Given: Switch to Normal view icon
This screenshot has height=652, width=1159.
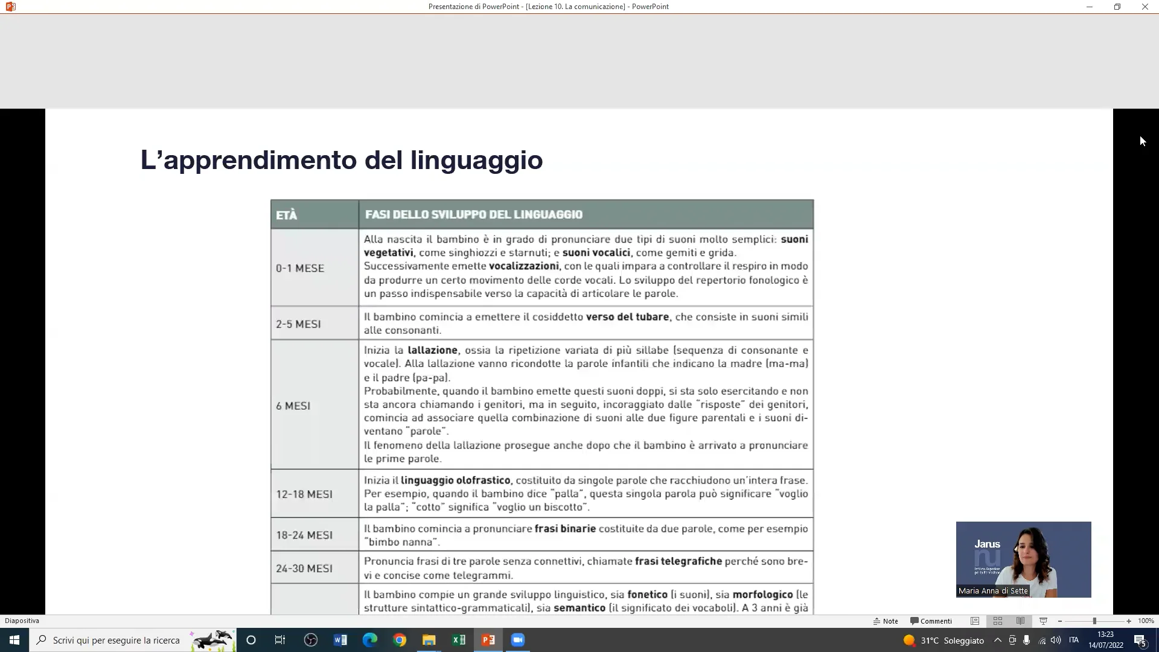Looking at the screenshot, I should (x=975, y=621).
